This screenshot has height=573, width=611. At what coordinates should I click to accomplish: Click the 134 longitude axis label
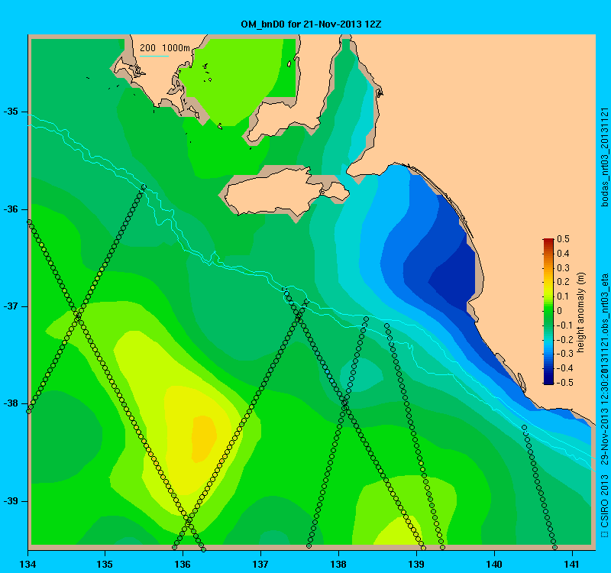click(x=27, y=564)
